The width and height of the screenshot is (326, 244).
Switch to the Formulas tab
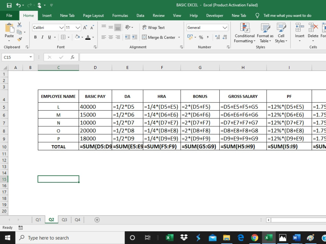click(x=120, y=16)
